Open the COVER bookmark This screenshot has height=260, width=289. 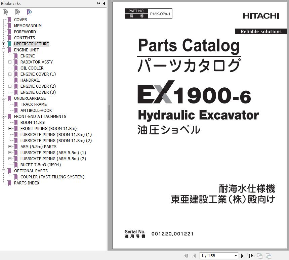[20, 20]
